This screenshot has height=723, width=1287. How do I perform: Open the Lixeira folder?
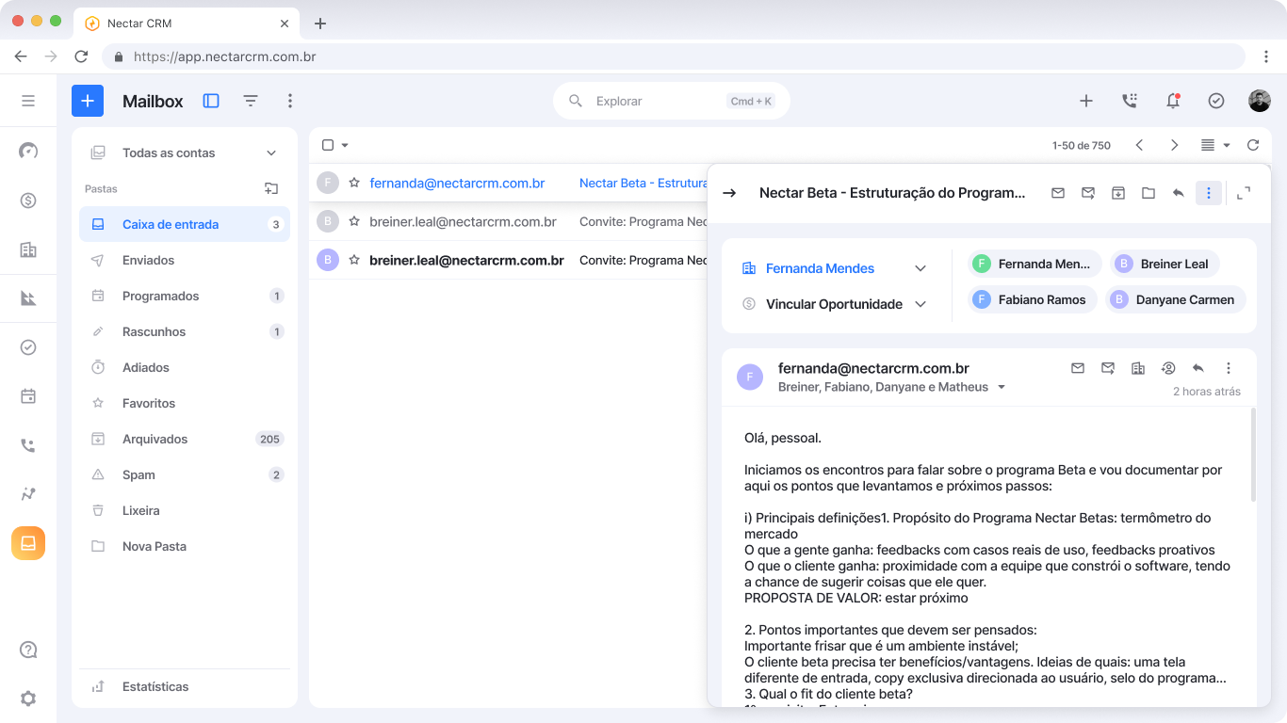point(185,510)
